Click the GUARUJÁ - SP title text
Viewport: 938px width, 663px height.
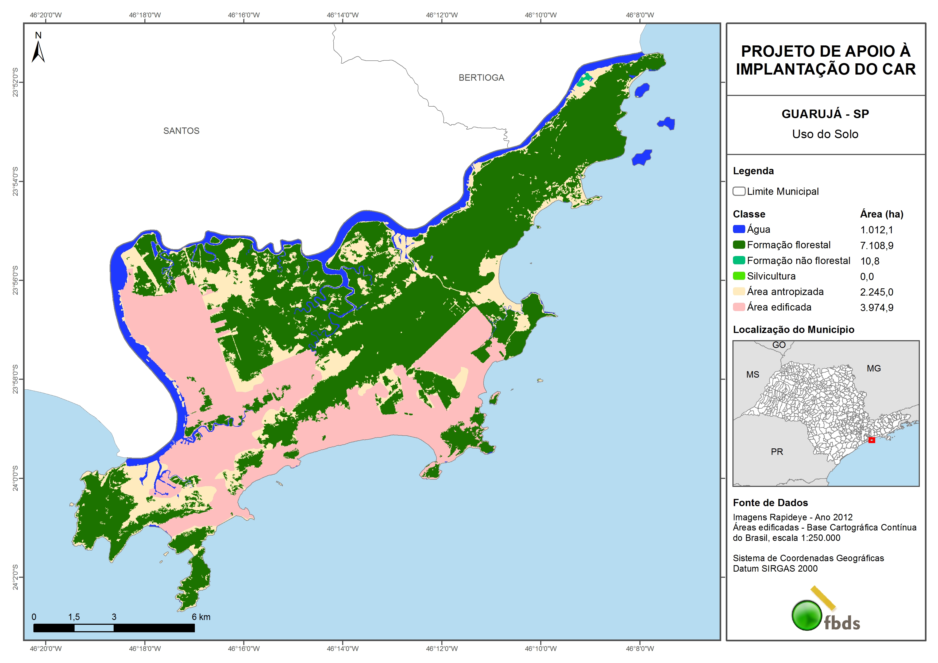825,114
